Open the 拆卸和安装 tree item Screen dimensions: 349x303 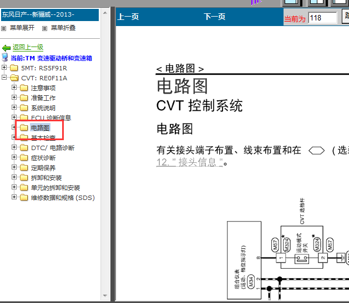tap(46, 178)
